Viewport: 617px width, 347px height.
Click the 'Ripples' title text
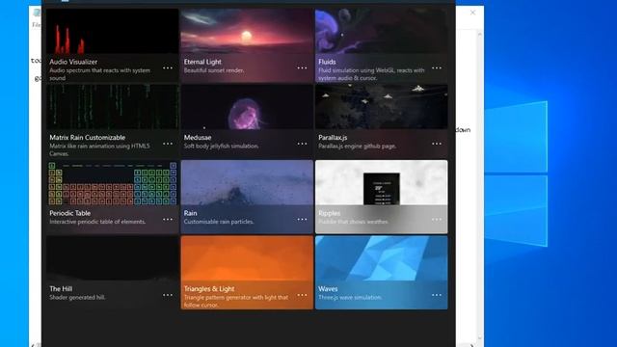click(330, 213)
